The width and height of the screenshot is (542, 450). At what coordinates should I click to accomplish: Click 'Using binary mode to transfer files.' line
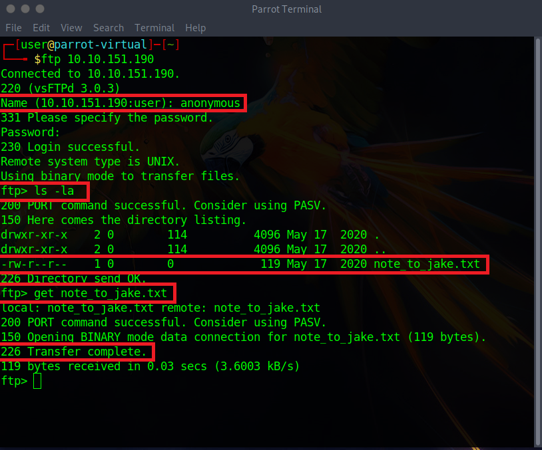point(120,176)
